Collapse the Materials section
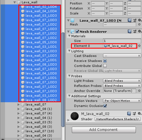 (x=69, y=36)
